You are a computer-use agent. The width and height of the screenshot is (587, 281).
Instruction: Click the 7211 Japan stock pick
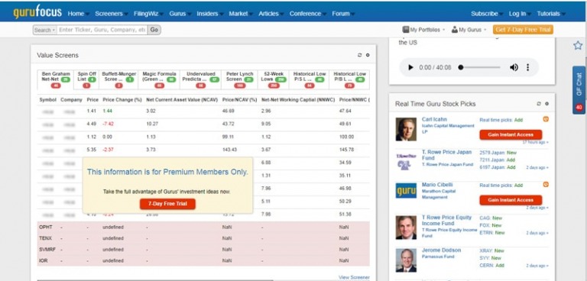492,160
